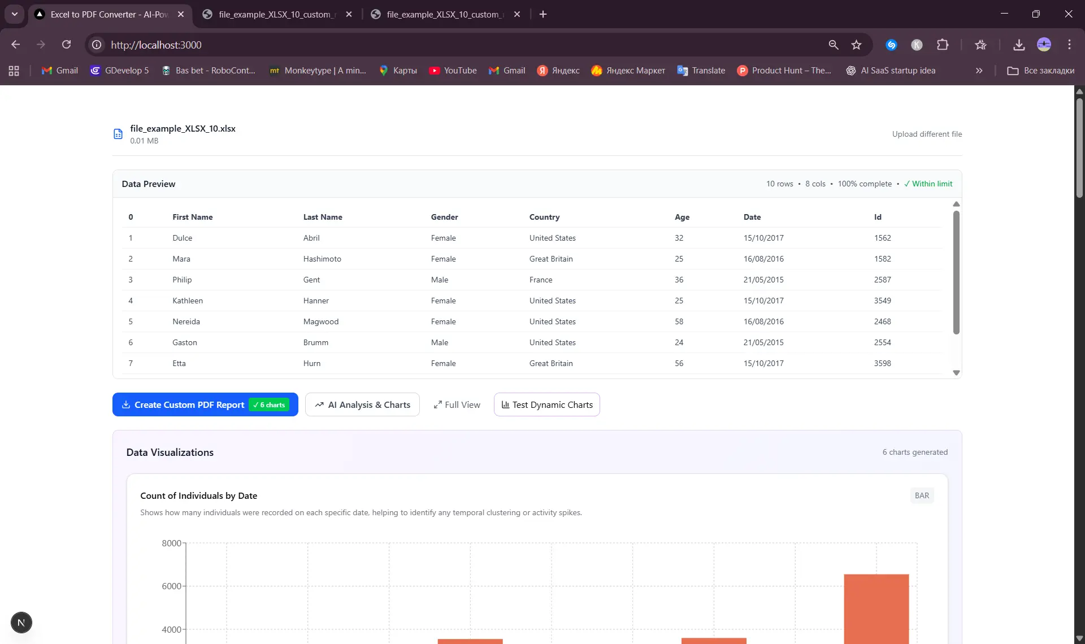Click the France country cell
This screenshot has width=1085, height=644.
point(541,280)
